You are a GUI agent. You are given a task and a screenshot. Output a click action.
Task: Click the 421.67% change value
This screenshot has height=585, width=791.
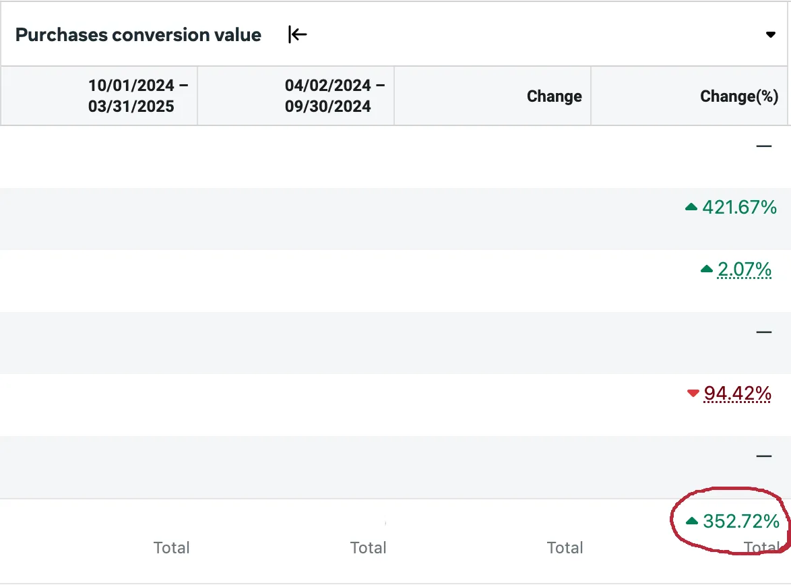click(x=739, y=208)
